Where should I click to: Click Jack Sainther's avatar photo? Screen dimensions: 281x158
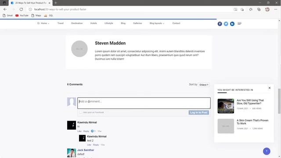[72, 153]
